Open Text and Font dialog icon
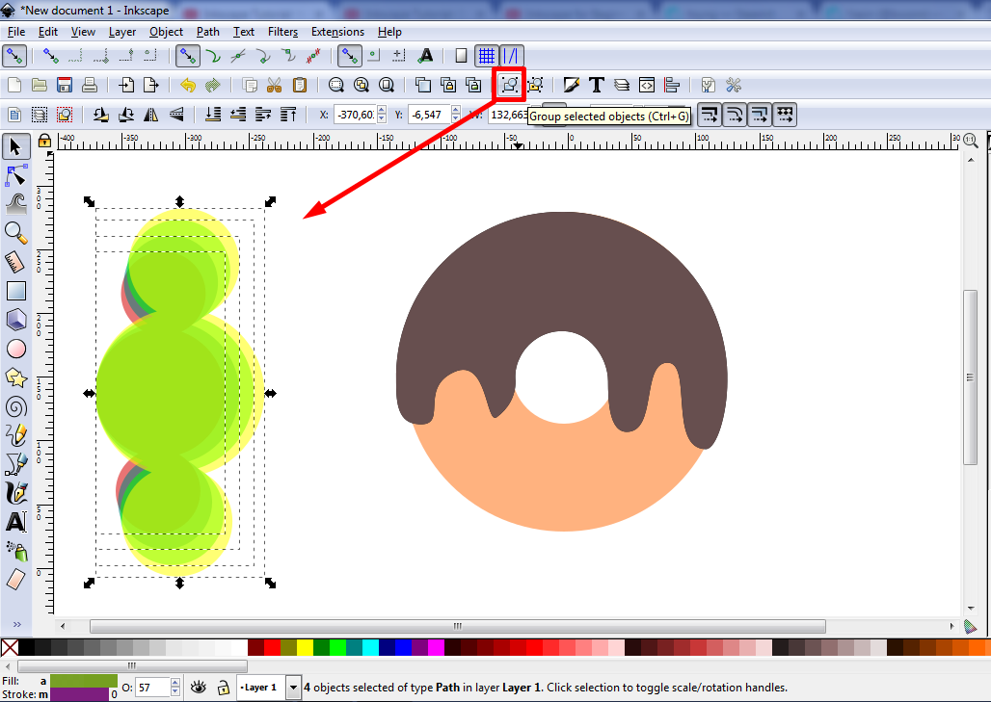Image resolution: width=991 pixels, height=702 pixels. (x=596, y=85)
